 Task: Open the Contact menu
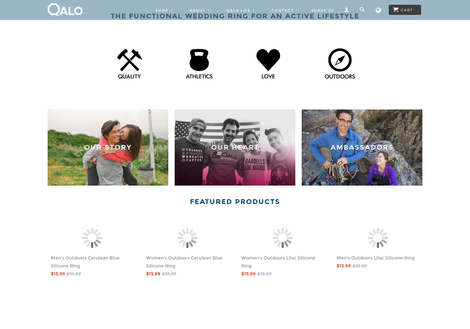pos(285,10)
